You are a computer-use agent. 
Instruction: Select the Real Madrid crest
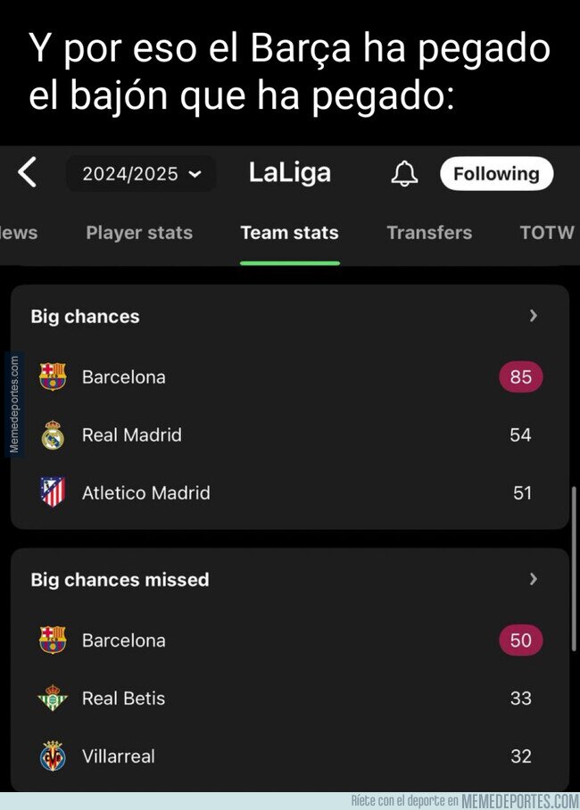[x=53, y=435]
